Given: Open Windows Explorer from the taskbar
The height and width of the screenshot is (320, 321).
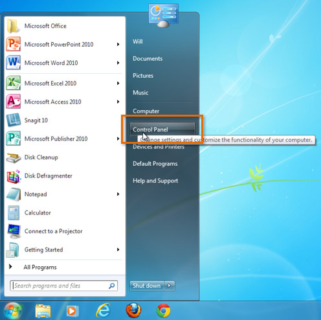Looking at the screenshot, I should point(43,311).
